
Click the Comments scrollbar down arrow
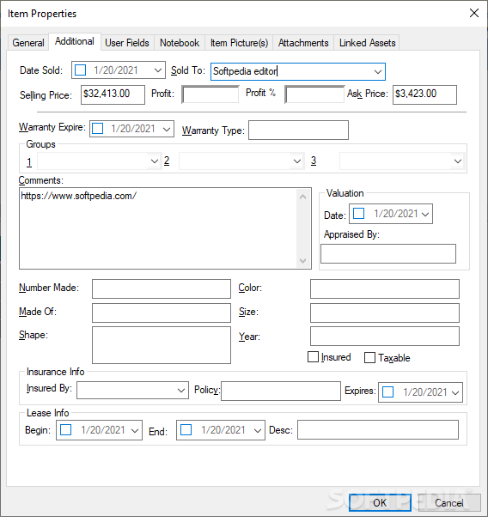(x=302, y=260)
